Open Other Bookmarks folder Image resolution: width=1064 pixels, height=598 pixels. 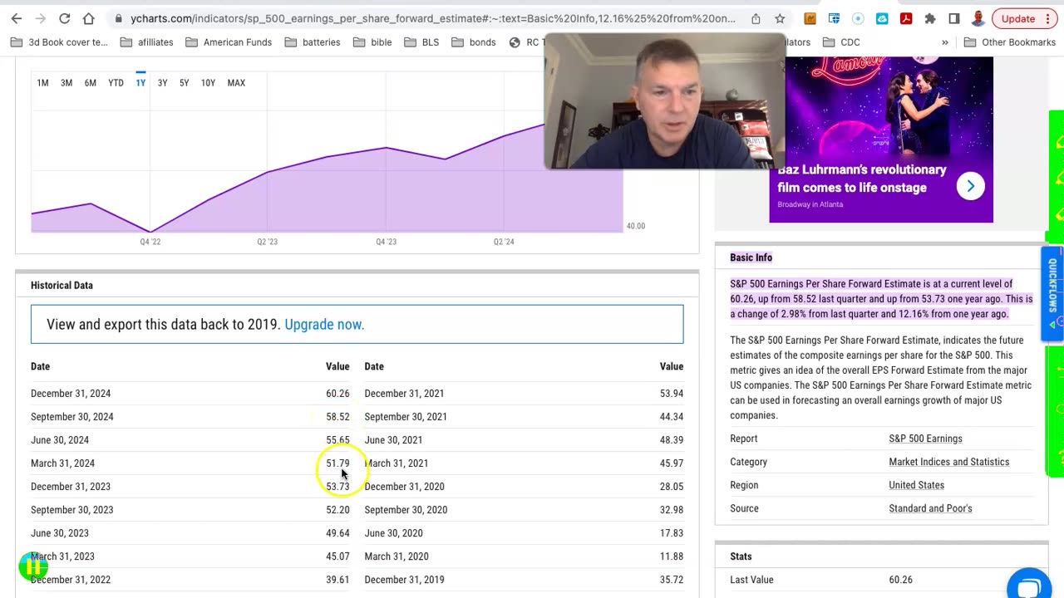1009,42
